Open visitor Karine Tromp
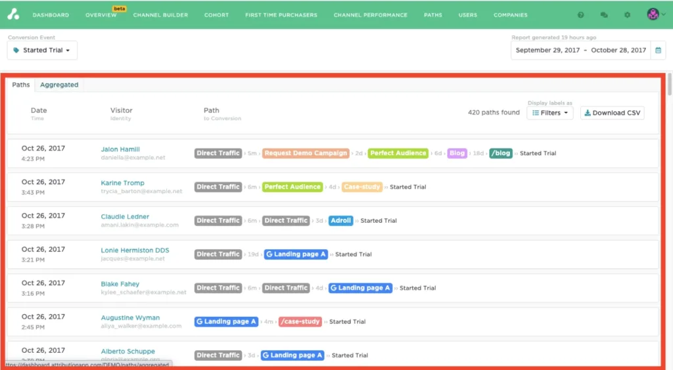673x370 pixels. (122, 183)
